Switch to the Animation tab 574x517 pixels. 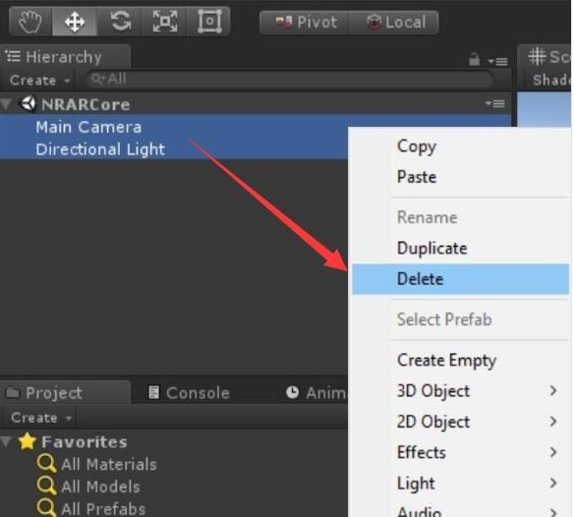(316, 392)
